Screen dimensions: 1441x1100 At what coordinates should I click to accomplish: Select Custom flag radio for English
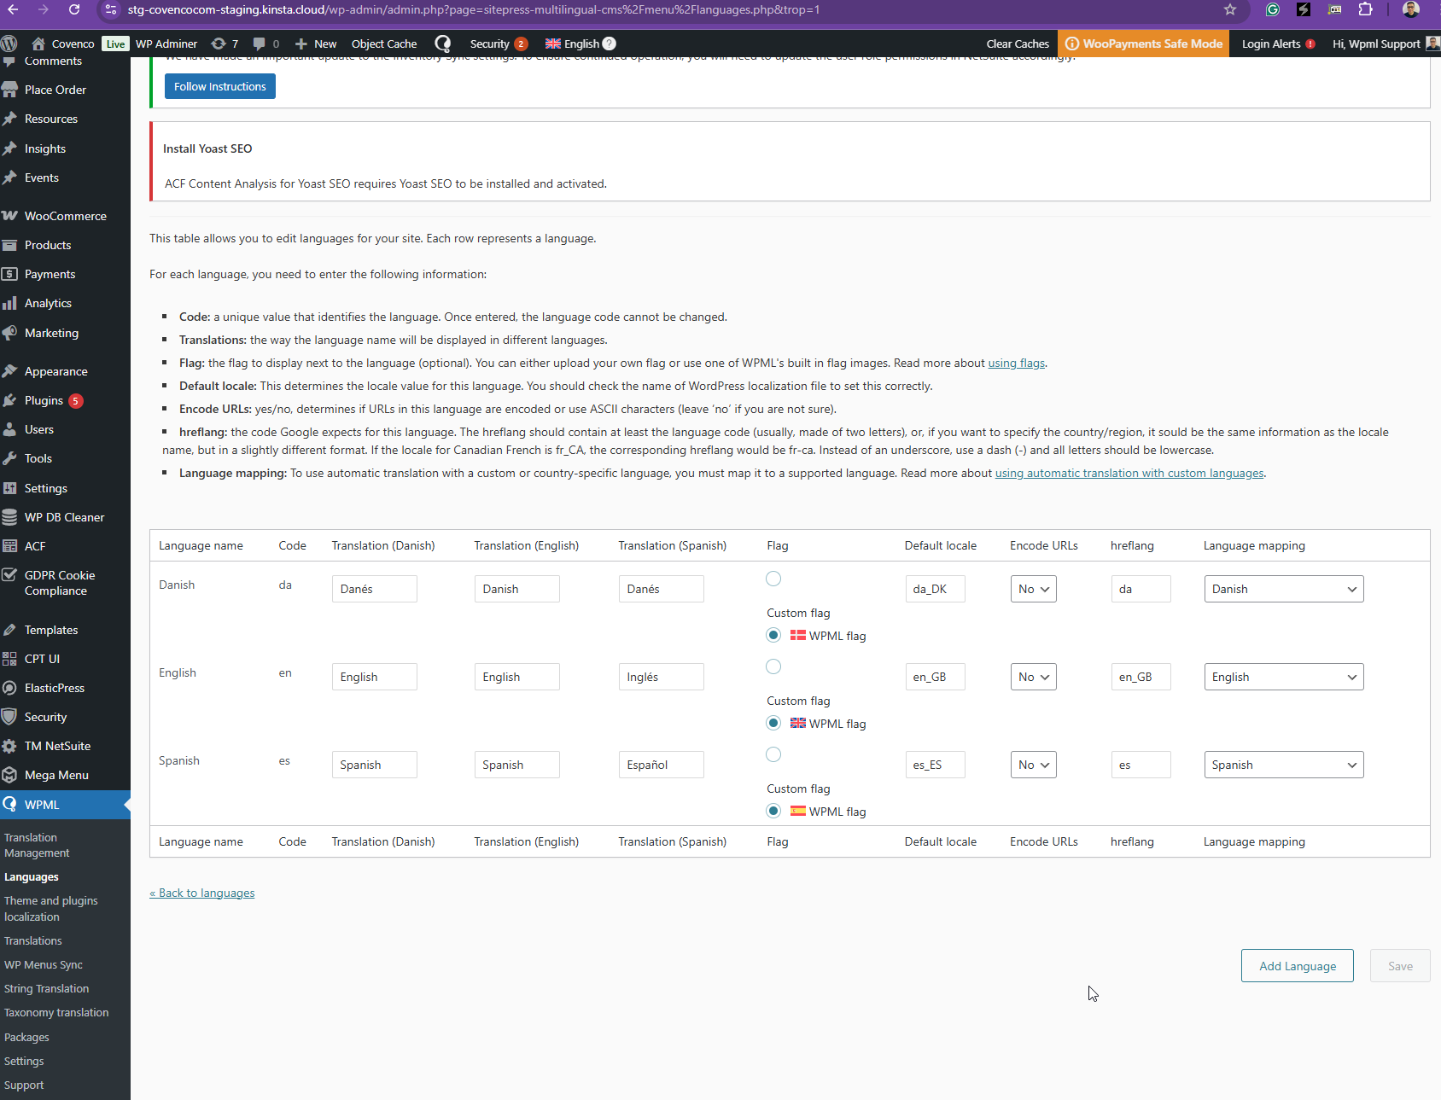773,666
